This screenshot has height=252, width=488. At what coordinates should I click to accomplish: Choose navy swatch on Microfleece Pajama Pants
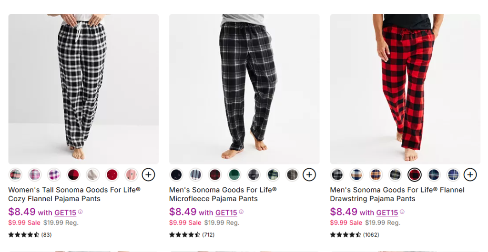click(x=176, y=174)
